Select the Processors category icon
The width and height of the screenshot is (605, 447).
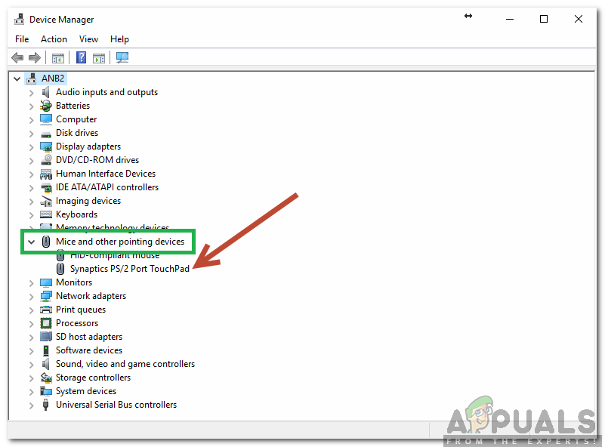(46, 323)
